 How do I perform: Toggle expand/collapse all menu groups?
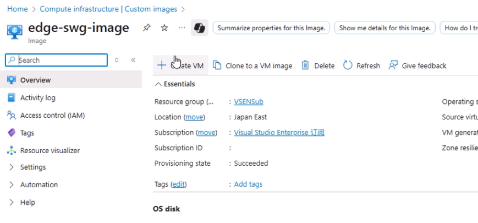pos(117,60)
